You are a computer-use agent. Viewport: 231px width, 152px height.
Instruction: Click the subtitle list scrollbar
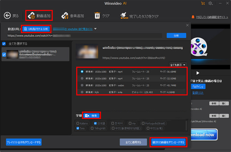186,125
